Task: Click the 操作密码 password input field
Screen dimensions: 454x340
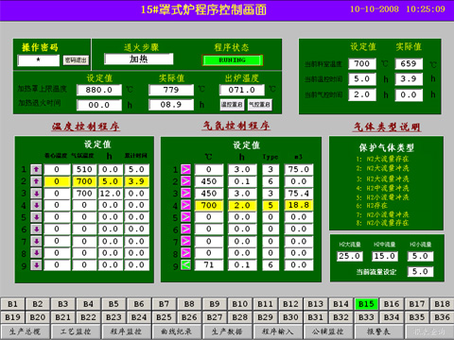Action: [39, 60]
